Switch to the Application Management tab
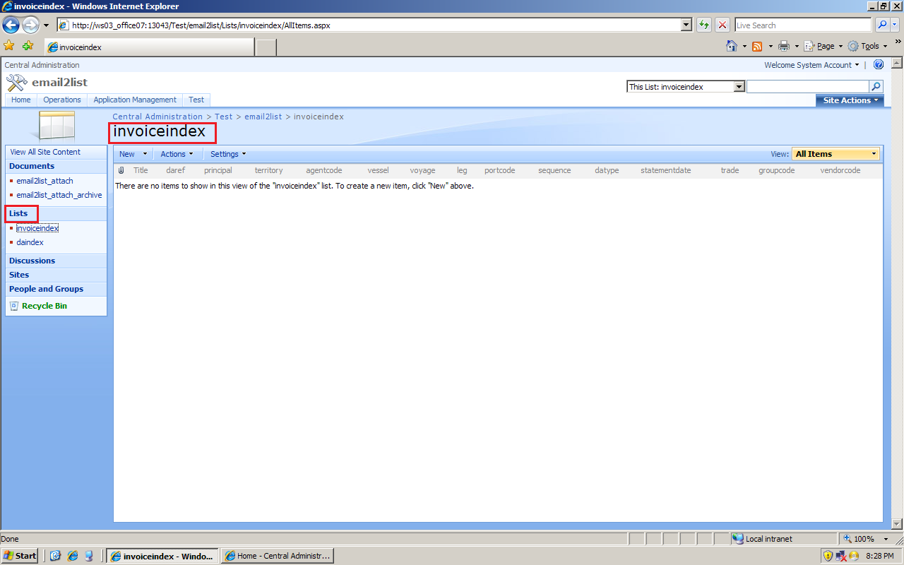 coord(135,100)
